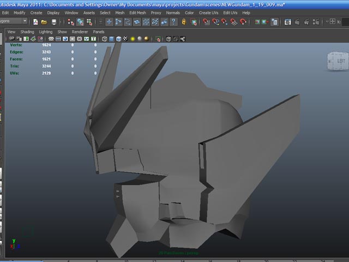349x262 pixels.
Task: Open the Edit Mesh menu
Action: (137, 13)
